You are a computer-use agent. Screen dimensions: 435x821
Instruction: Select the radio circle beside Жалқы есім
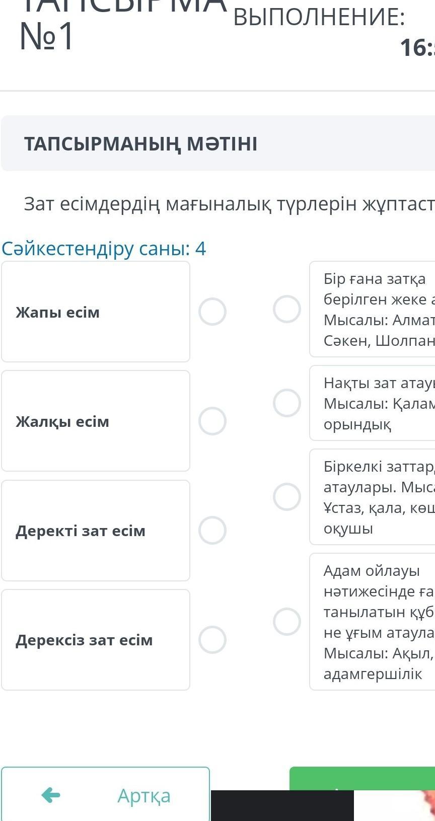point(212,421)
